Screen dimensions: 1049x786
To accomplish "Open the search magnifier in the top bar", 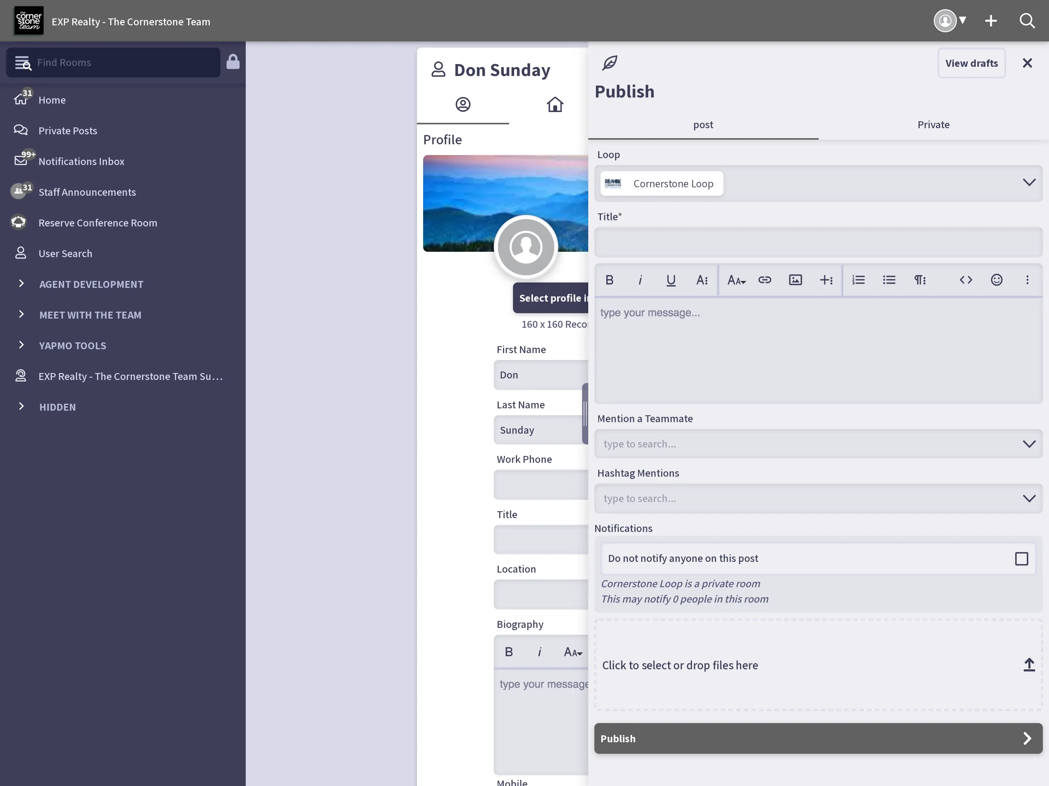I will point(1027,21).
